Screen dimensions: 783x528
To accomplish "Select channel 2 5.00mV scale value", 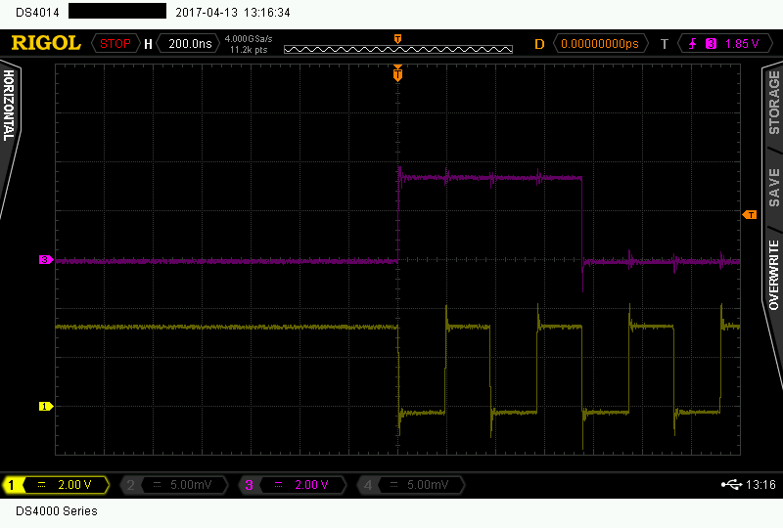I will [x=191, y=485].
